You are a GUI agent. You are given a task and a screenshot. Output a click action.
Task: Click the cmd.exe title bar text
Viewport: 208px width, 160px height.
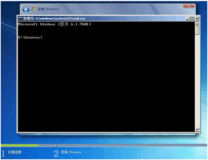coord(54,18)
